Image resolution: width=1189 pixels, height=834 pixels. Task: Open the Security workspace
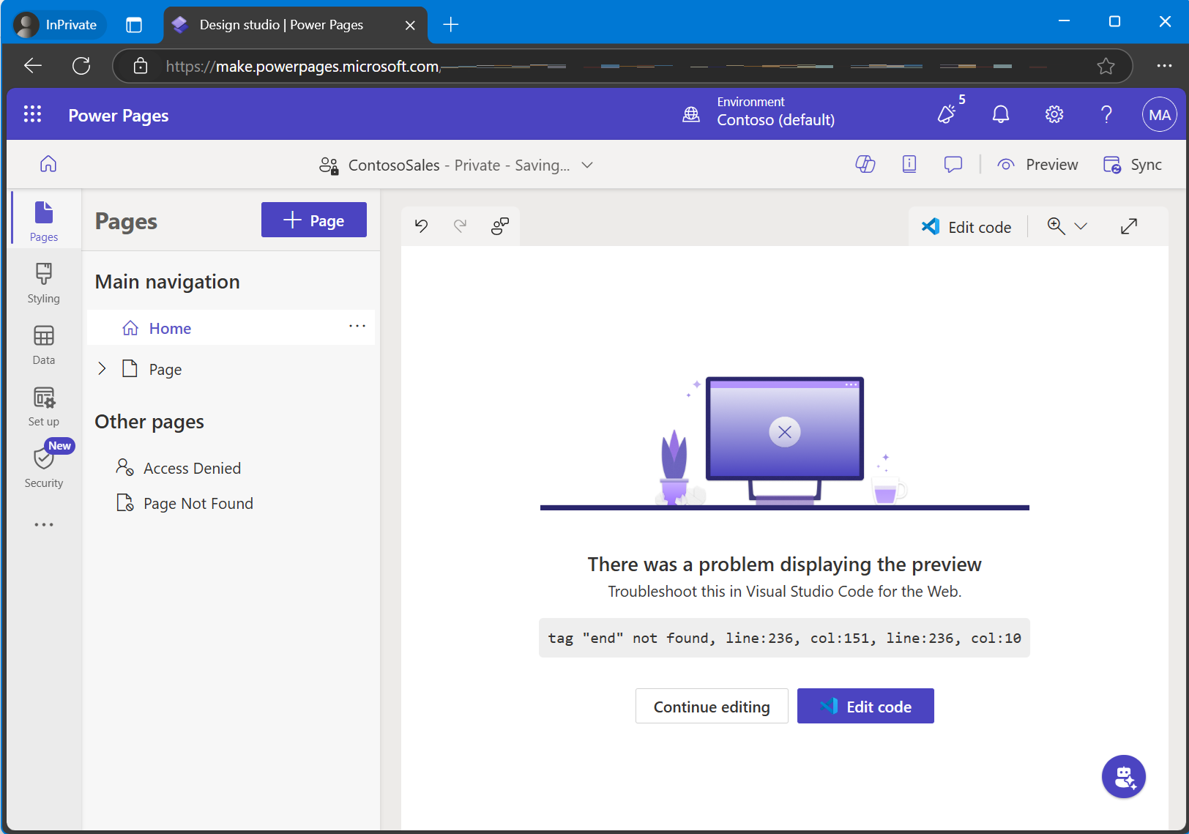click(x=44, y=468)
